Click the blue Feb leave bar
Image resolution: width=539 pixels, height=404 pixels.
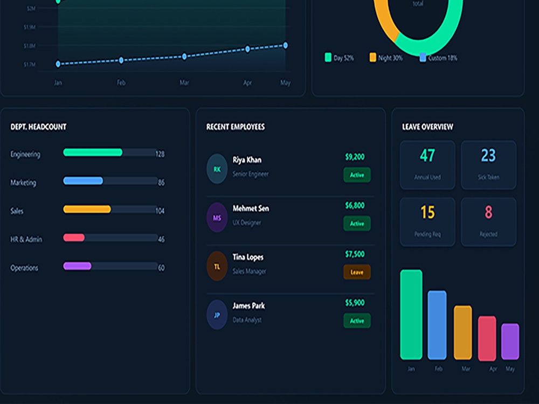tap(437, 325)
